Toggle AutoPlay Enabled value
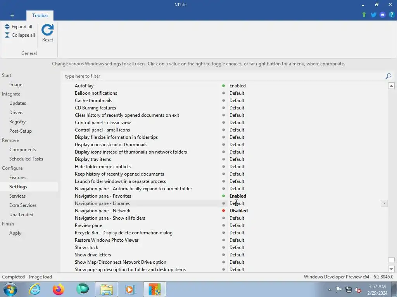Viewport: 397px width, 297px height. [238, 86]
